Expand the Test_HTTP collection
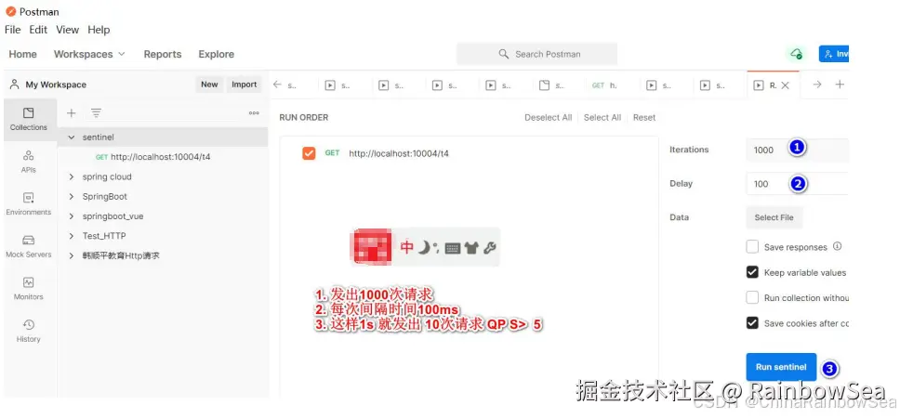 [72, 236]
